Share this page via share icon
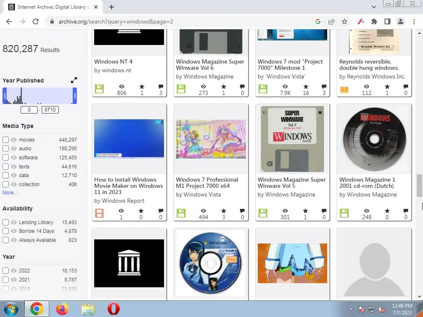The height and width of the screenshot is (317, 423). click(331, 21)
